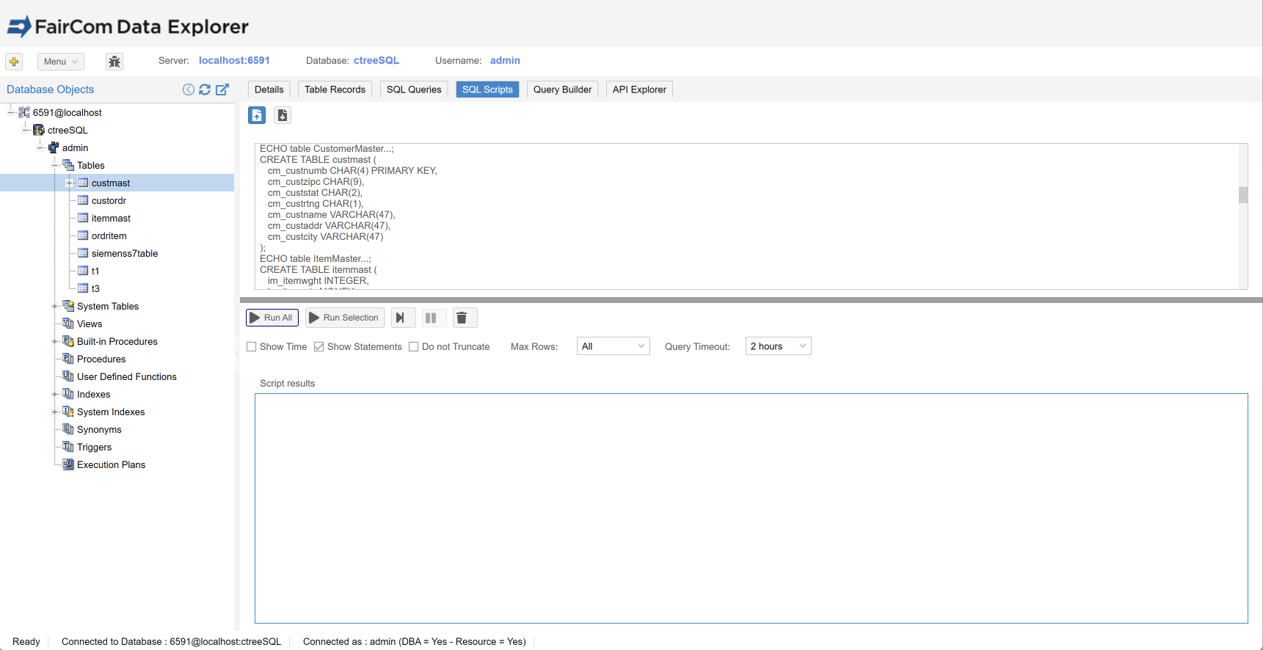Click the t1 table icon

pos(83,271)
